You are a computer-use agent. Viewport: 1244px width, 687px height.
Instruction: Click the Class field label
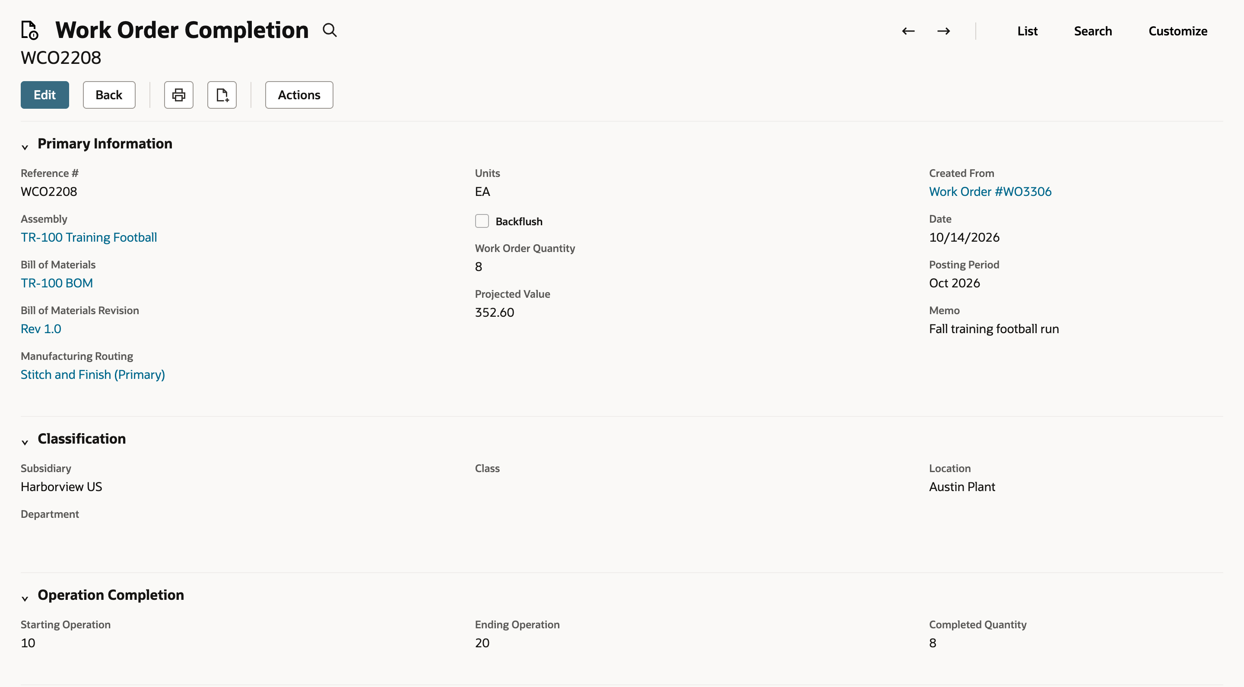click(x=487, y=469)
